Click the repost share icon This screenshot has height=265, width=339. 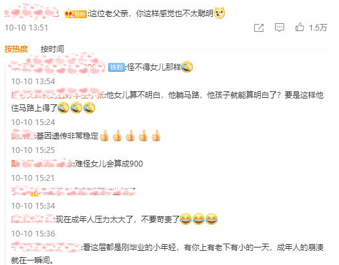click(x=259, y=28)
